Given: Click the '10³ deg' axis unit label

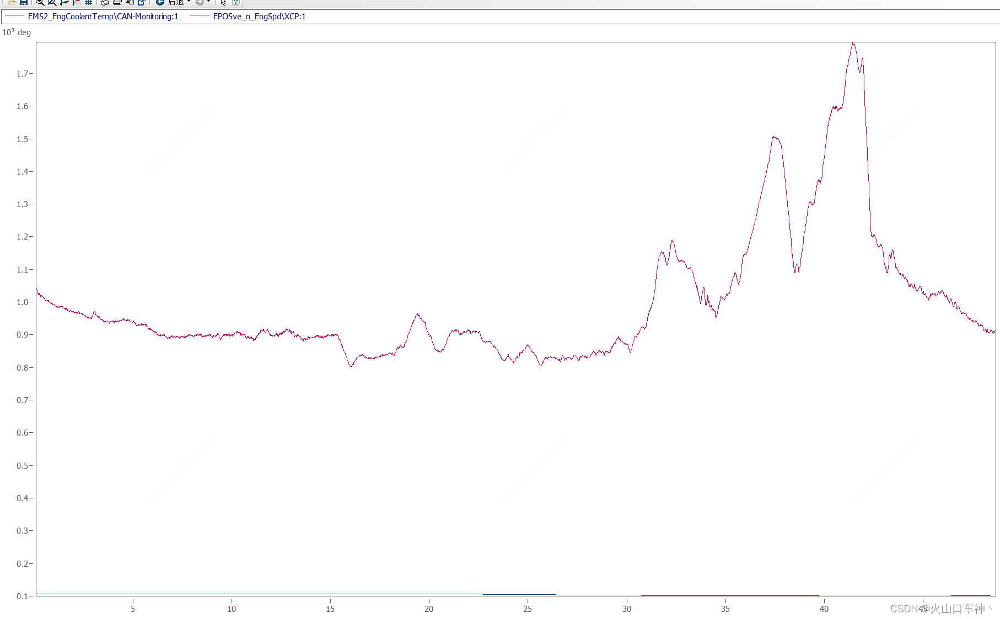Looking at the screenshot, I should point(17,32).
